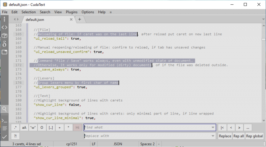Click the dash status bar field
The width and height of the screenshot is (266, 147).
159,144
